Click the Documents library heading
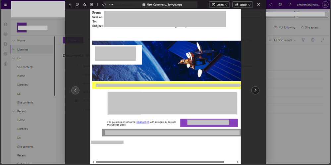 (x=73, y=55)
